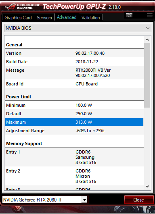Click the scrollbar up arrow
The width and height of the screenshot is (155, 214).
pos(147,39)
